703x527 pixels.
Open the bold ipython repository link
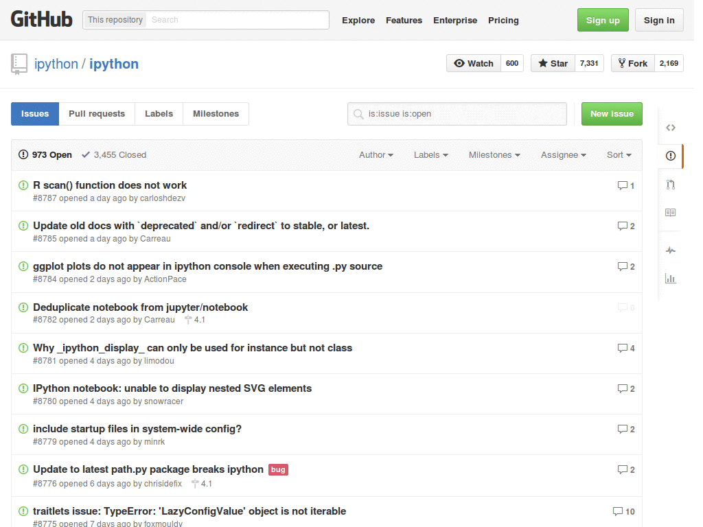point(114,64)
